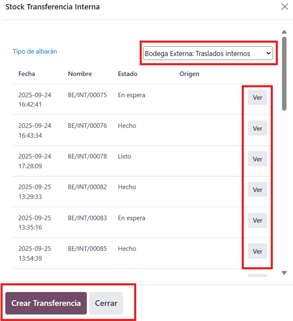The height and width of the screenshot is (321, 293).
Task: Click the Fecha column header
Action: click(27, 74)
